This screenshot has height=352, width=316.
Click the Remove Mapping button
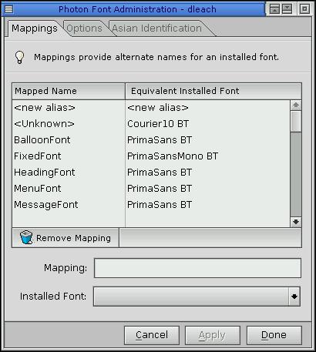coord(66,238)
